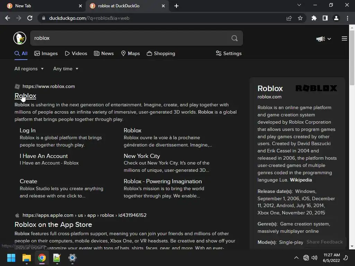Click the page vertical scrollbar thumb

pos(352,58)
